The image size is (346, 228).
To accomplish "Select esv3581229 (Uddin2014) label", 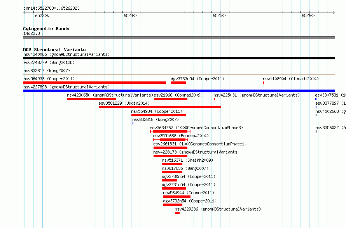I will [x=124, y=103].
